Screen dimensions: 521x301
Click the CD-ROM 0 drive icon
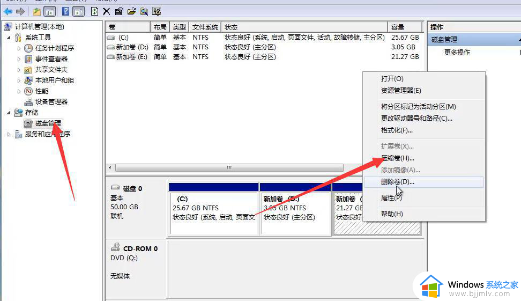pyautogui.click(x=115, y=247)
